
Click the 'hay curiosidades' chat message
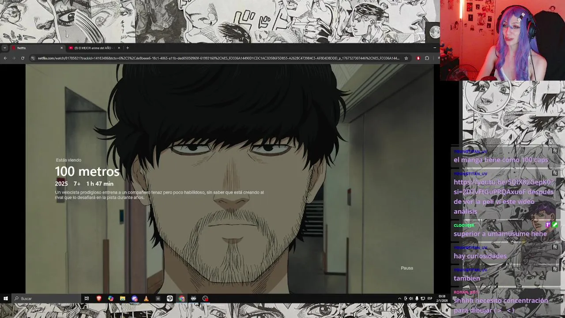point(480,256)
